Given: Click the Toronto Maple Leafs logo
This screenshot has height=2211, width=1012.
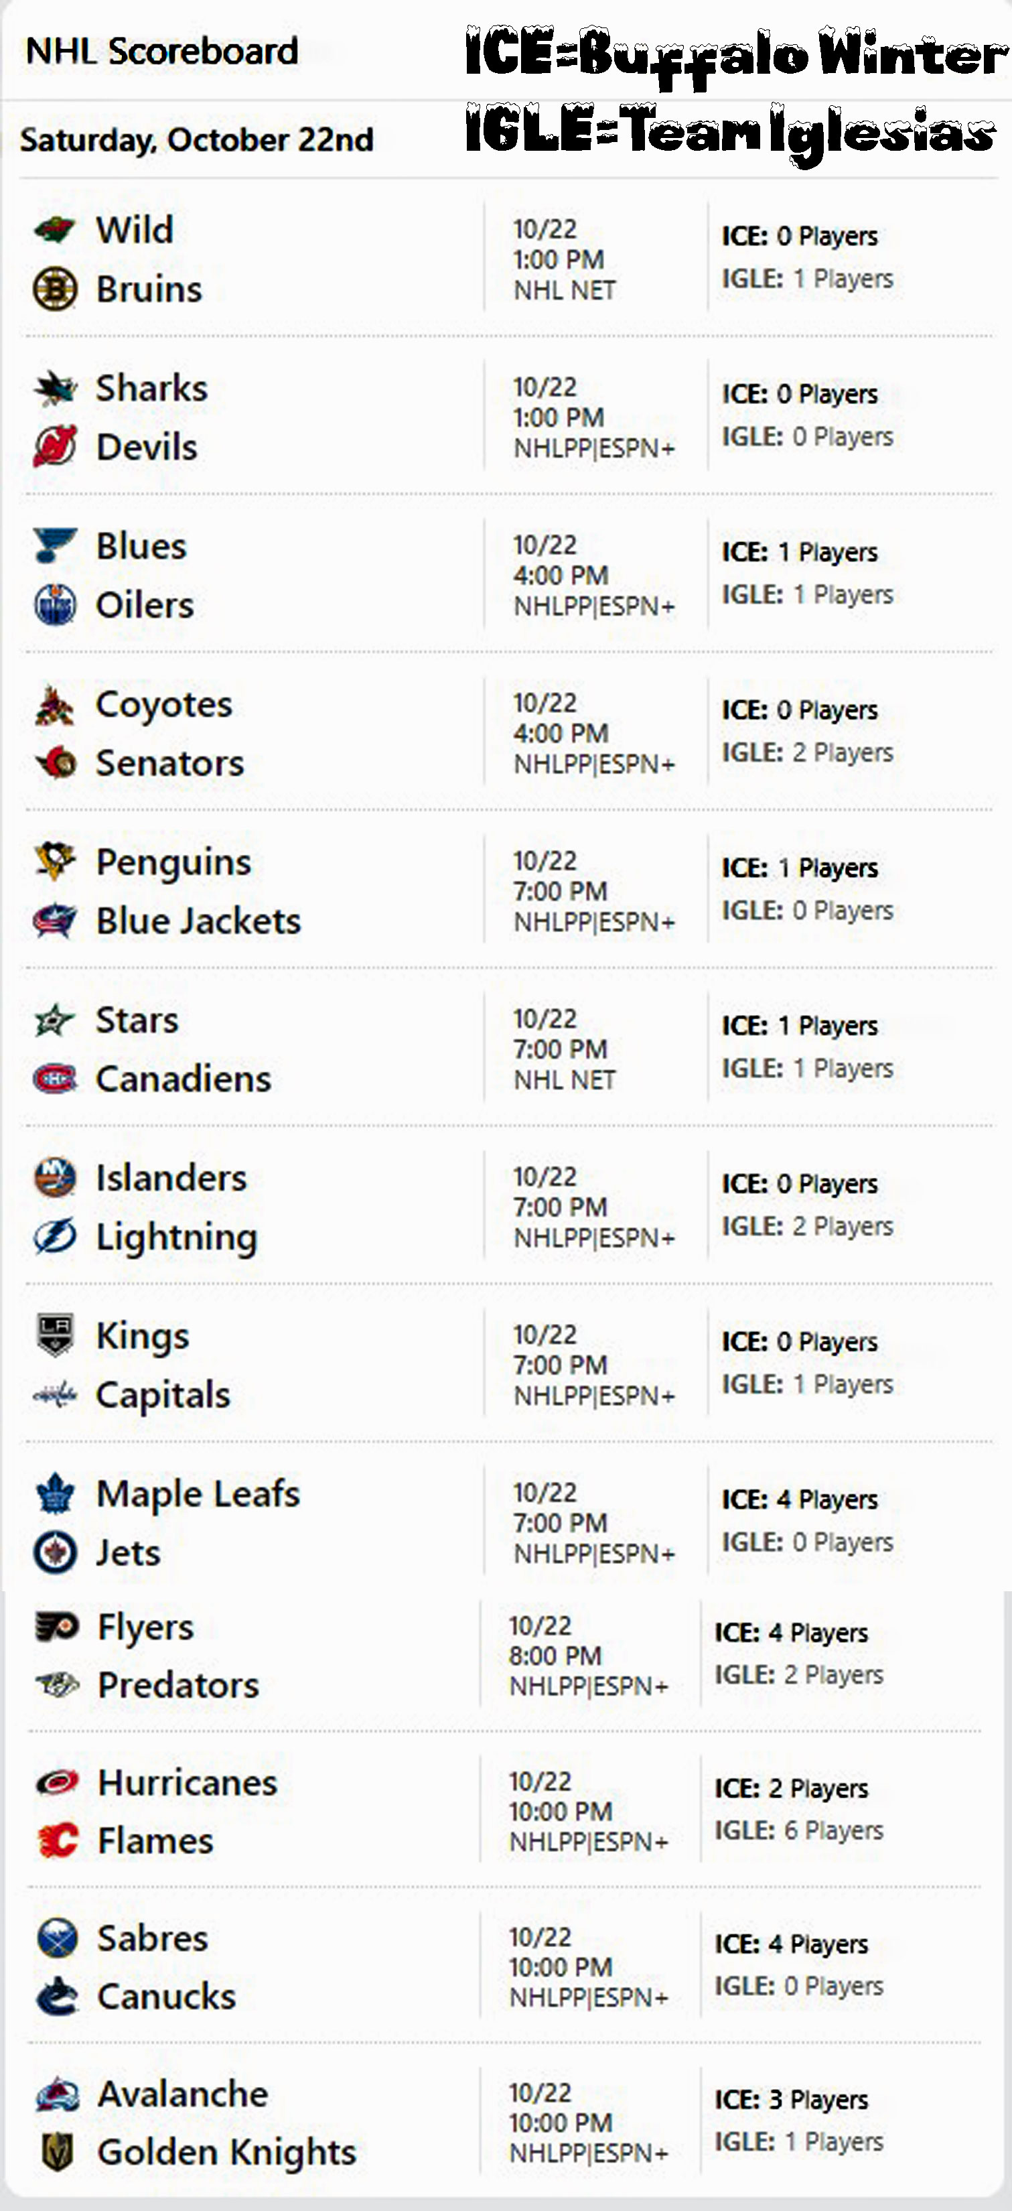Looking at the screenshot, I should tap(54, 1493).
